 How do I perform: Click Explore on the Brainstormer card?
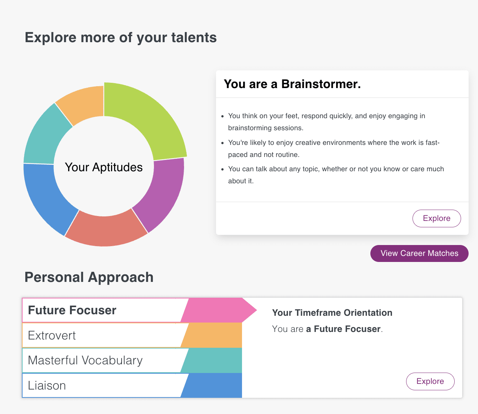pyautogui.click(x=437, y=218)
